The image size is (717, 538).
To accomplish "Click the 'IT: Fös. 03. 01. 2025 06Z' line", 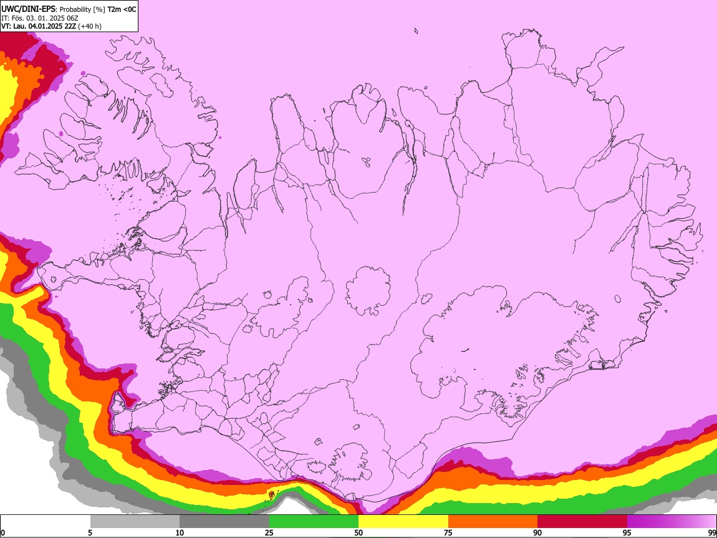I will (39, 18).
